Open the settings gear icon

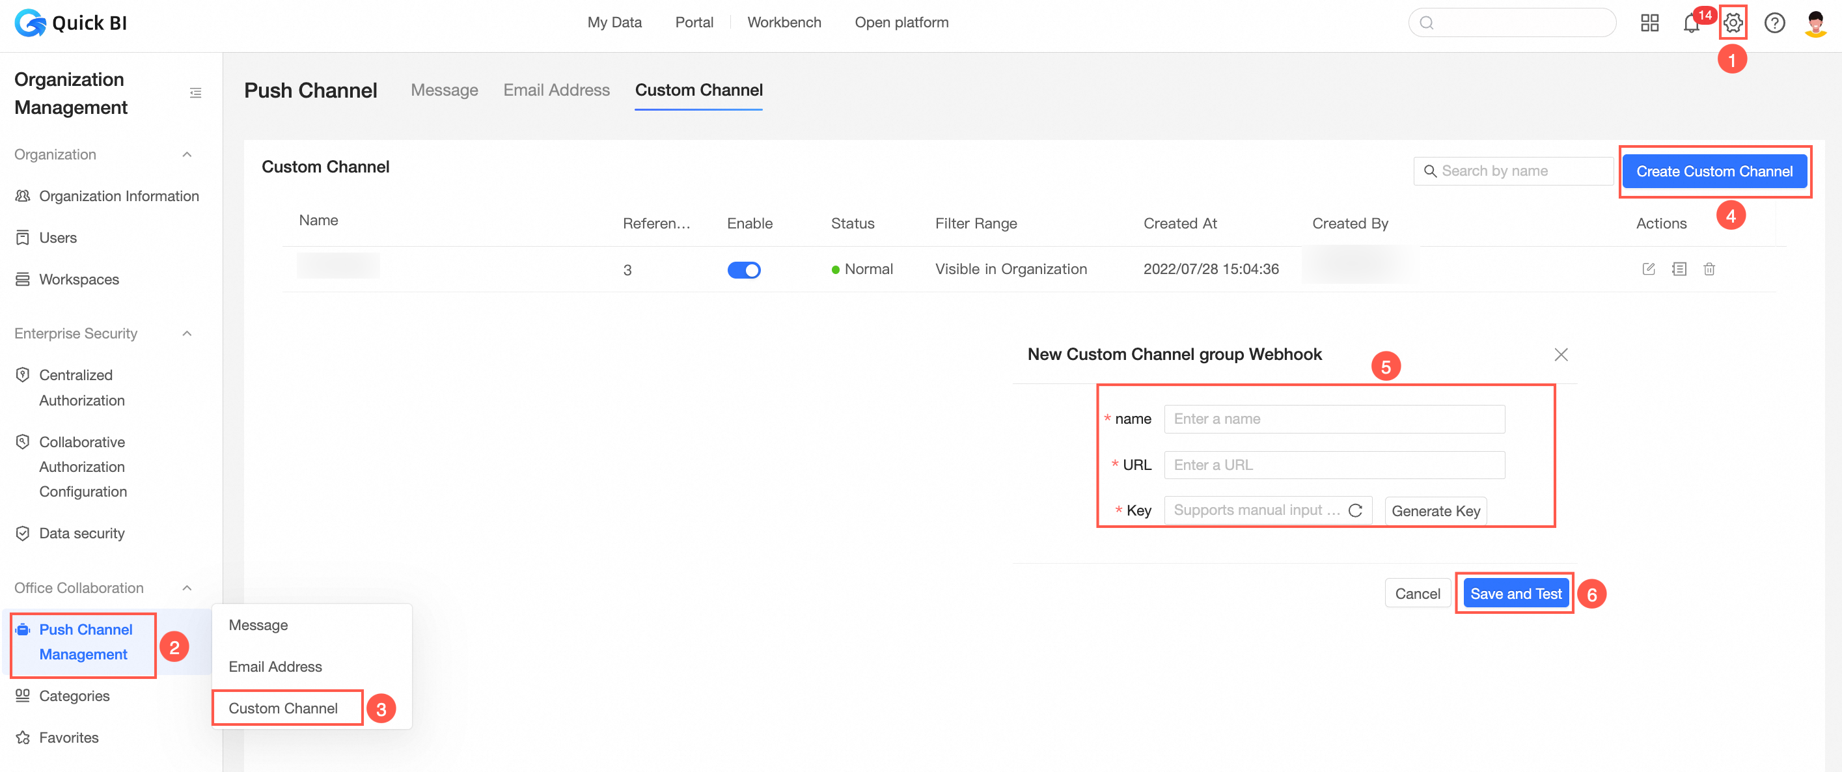1732,23
